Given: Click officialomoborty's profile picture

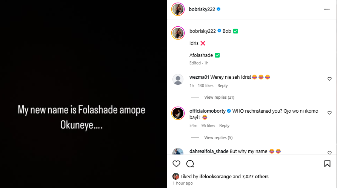Looking at the screenshot, I should 178,113.
